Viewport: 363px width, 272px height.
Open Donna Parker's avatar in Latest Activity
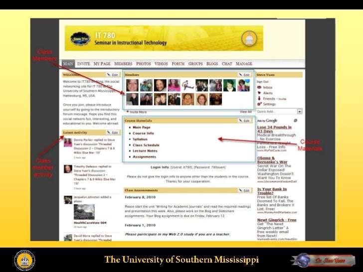point(68,142)
